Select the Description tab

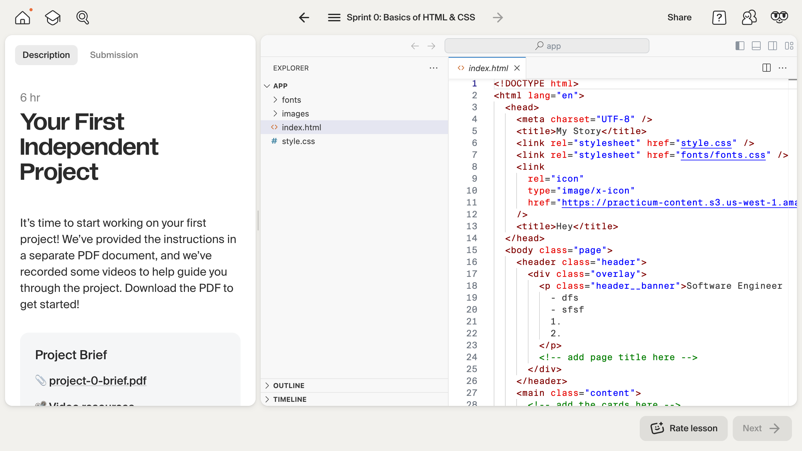(46, 55)
